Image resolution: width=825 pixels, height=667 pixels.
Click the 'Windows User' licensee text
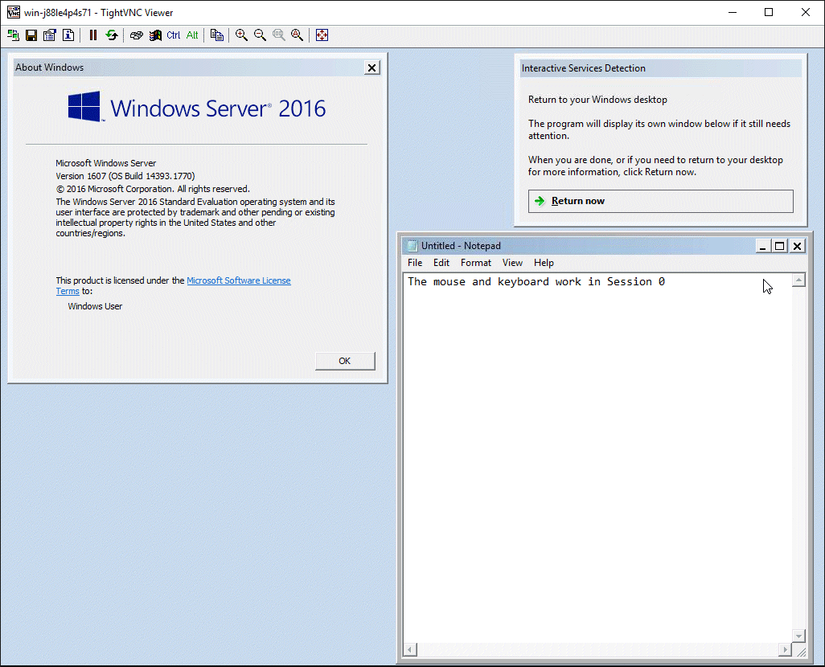[95, 306]
